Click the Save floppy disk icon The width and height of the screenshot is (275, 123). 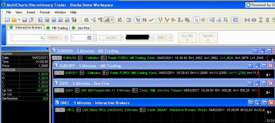(25, 20)
